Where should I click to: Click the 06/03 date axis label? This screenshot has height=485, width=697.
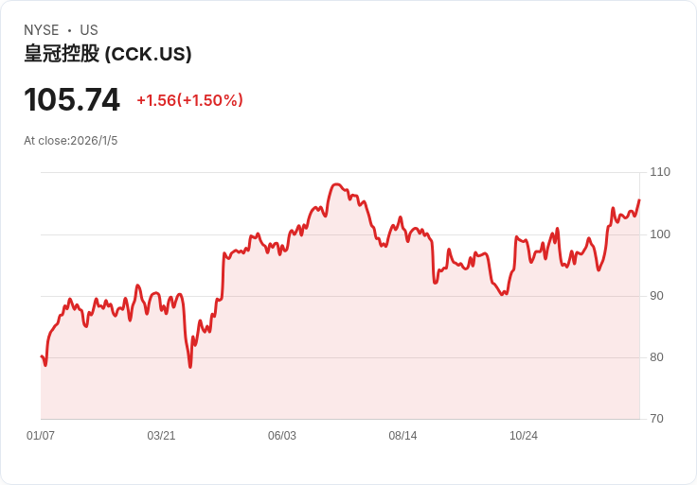(x=282, y=436)
